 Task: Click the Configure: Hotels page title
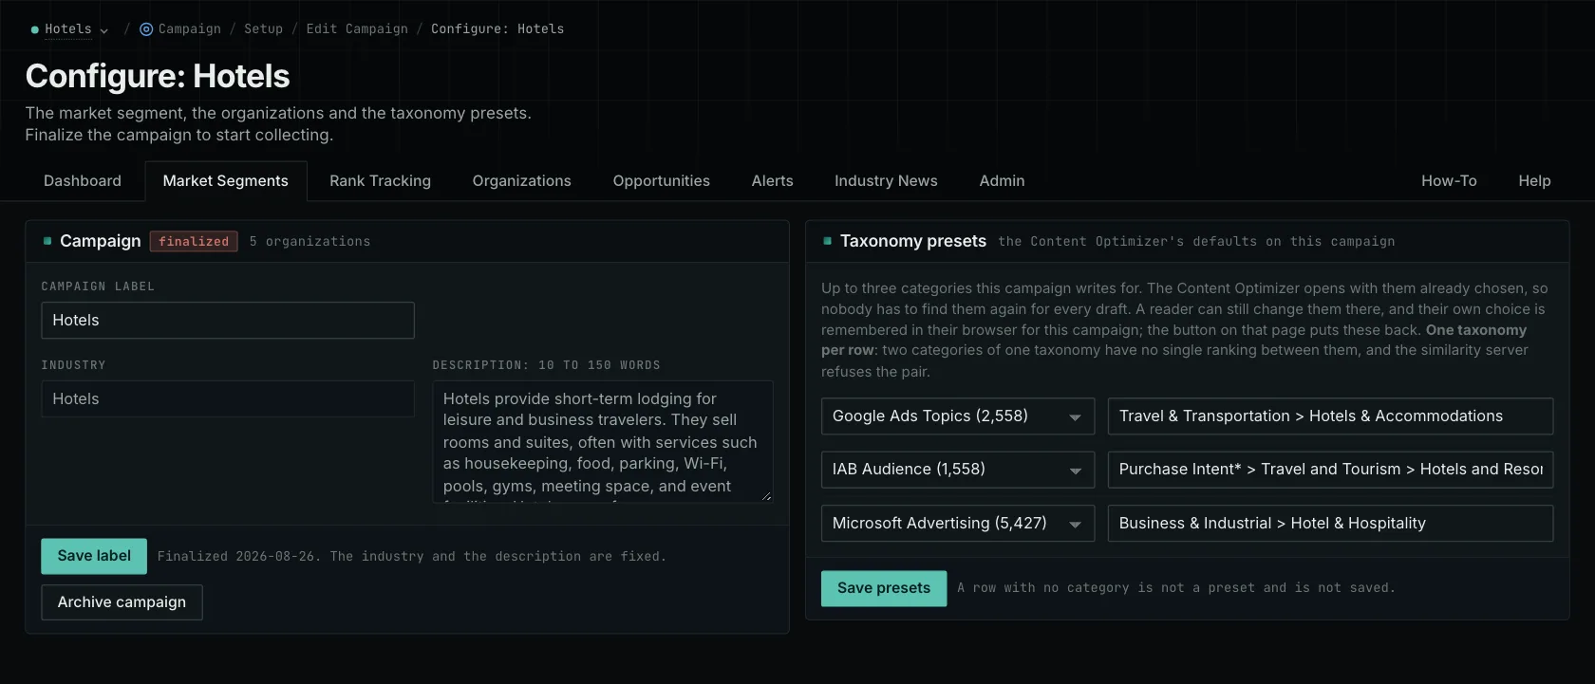[158, 77]
